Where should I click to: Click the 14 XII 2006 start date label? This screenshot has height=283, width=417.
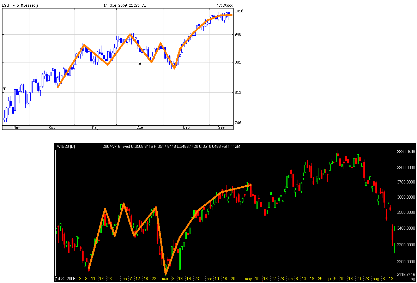(65, 279)
